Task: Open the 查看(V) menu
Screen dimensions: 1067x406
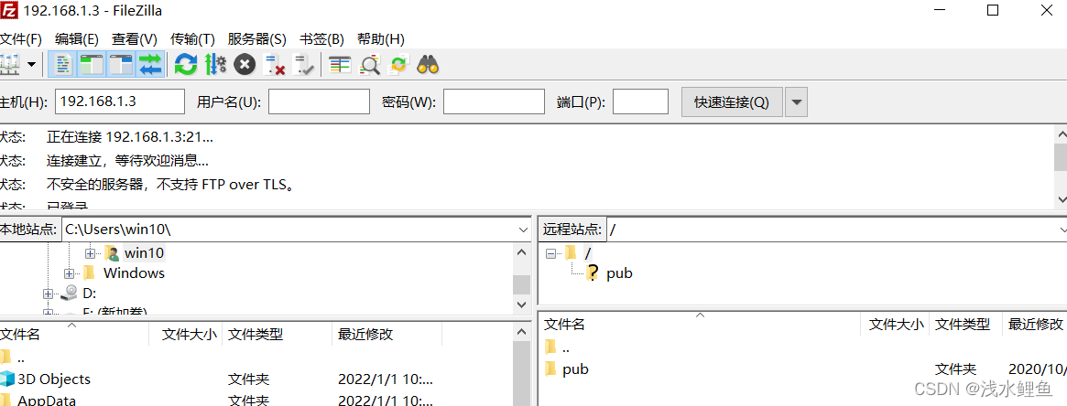Action: 135,38
